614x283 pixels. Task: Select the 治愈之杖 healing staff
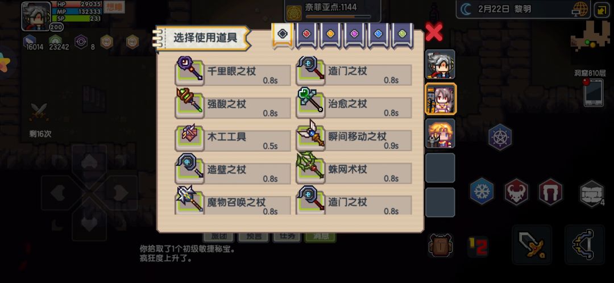coord(354,104)
